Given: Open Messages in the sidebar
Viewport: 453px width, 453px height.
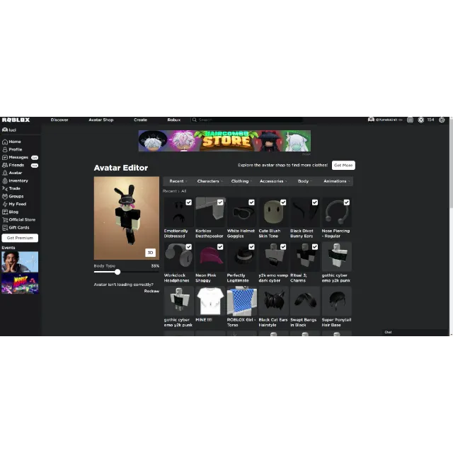Looking at the screenshot, I should point(20,157).
